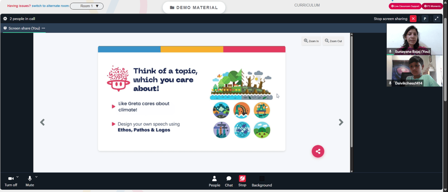Select Sunayana Bajaj video thumbnail
The width and height of the screenshot is (448, 192).
[414, 39]
